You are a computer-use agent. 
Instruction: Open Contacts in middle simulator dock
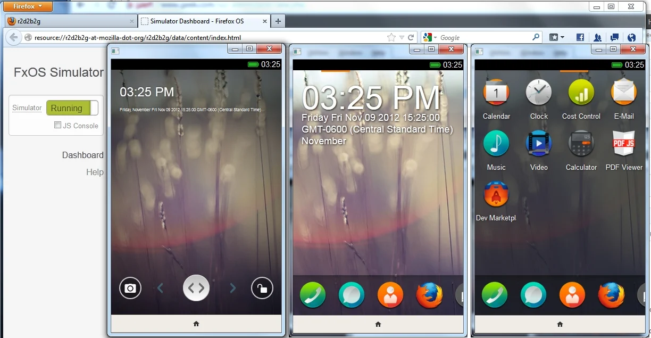tap(390, 295)
